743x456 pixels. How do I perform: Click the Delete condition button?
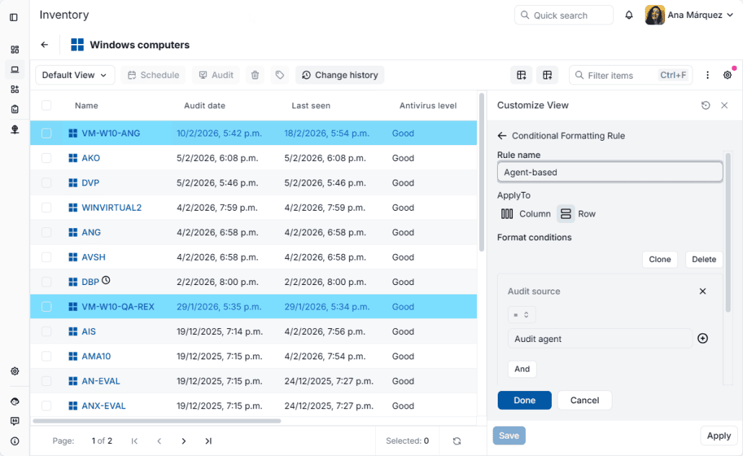(x=703, y=259)
